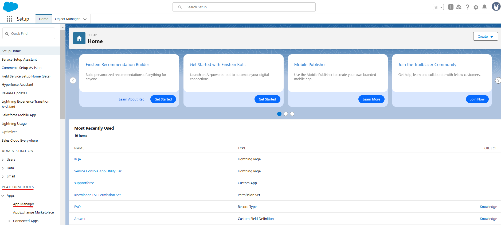This screenshot has height=225, width=501.
Task: Click the Quick Find magnifier icon
Action: click(x=7, y=34)
